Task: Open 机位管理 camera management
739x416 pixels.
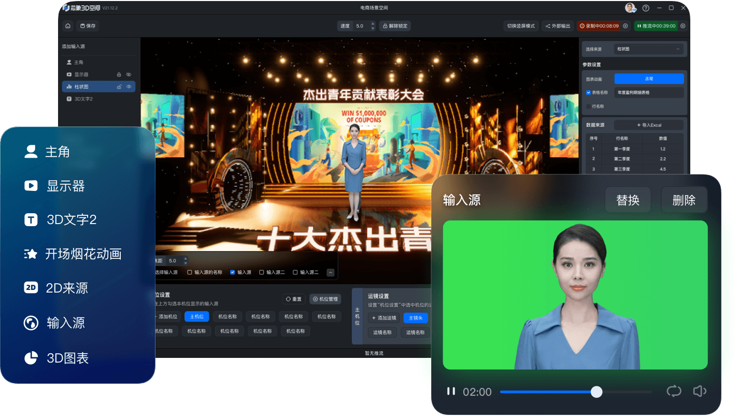Action: point(325,299)
